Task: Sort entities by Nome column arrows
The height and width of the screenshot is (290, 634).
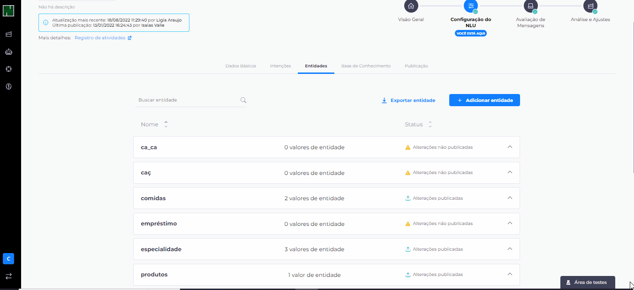Action: tap(166, 124)
